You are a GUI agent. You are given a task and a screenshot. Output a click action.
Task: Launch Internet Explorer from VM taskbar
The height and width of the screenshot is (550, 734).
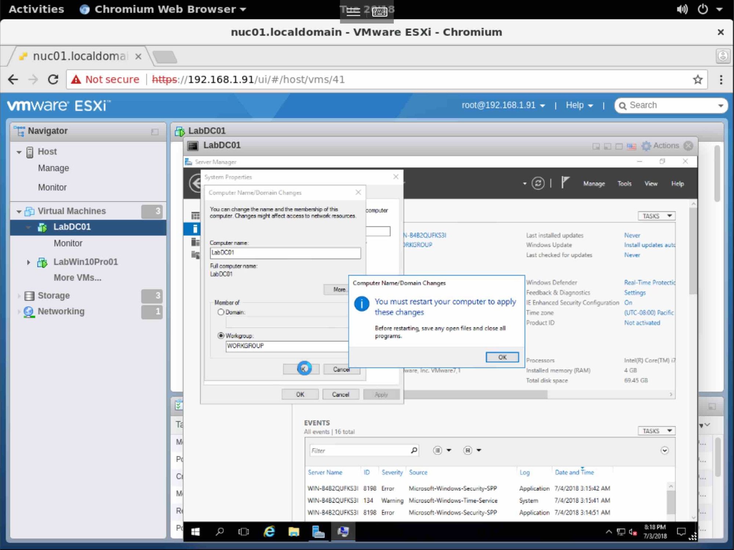[x=269, y=532]
